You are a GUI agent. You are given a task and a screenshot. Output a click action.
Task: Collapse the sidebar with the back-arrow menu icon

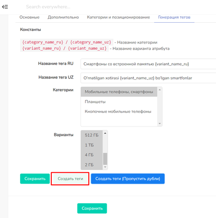[x=5, y=7]
